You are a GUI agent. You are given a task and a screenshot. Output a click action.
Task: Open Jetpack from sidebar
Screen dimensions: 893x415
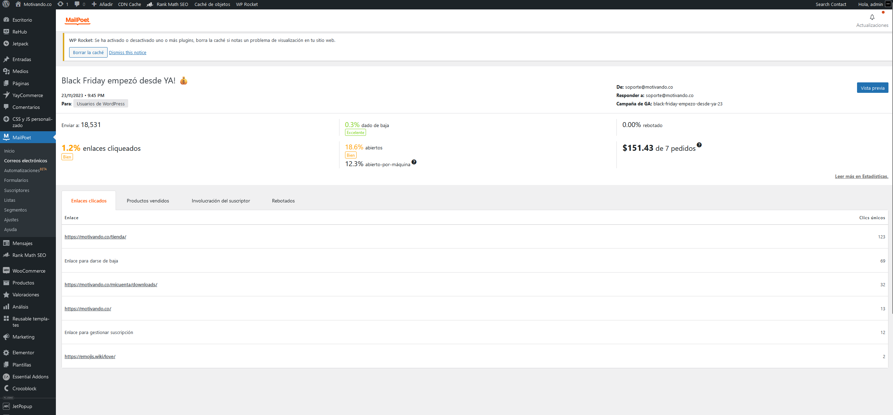pyautogui.click(x=20, y=44)
